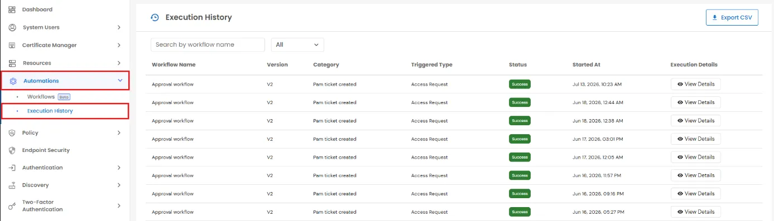Viewport: 774px width, 221px height.
Task: Expand the Two-Factor Authentication chevron
Action: click(119, 206)
